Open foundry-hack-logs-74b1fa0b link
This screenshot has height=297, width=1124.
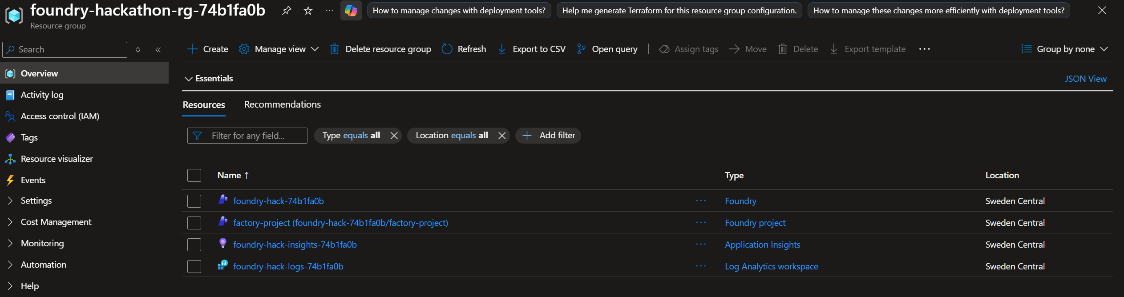click(x=288, y=266)
